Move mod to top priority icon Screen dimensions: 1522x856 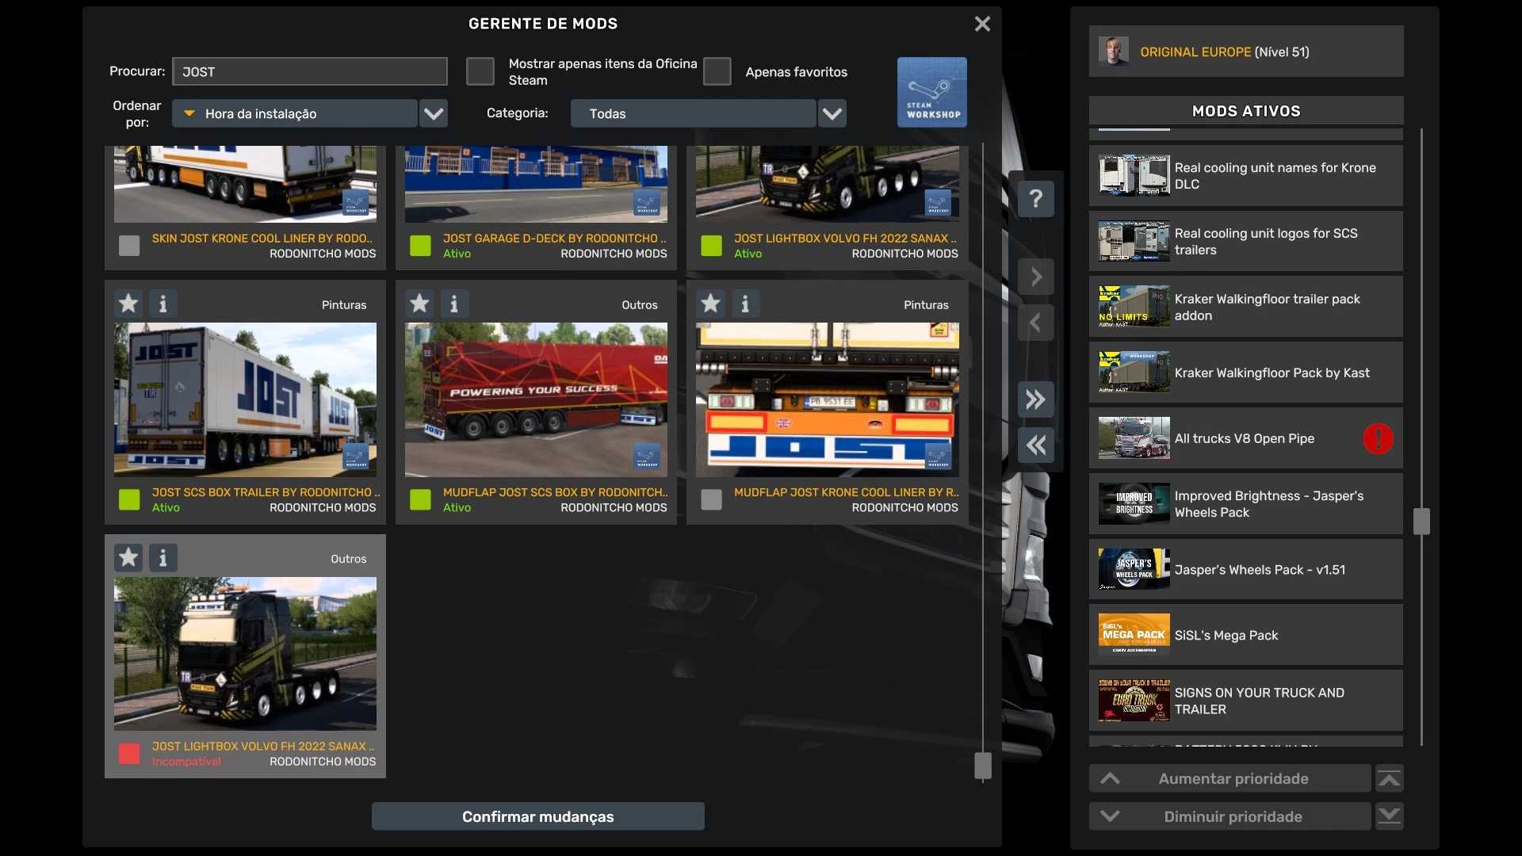click(1389, 779)
